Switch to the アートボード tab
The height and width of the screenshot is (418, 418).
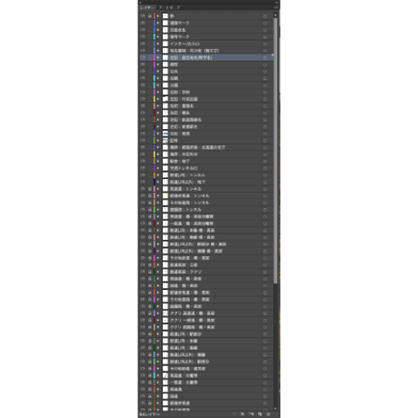170,7
